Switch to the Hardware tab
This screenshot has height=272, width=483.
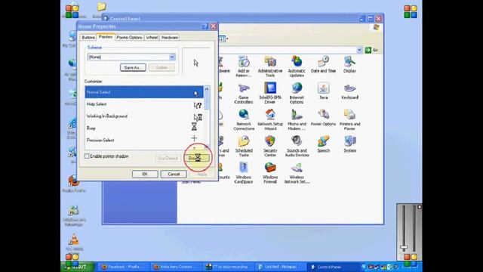[x=169, y=37]
